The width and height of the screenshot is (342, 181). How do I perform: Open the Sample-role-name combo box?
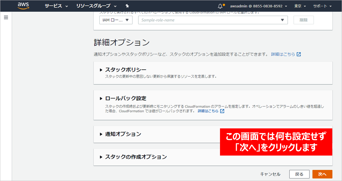point(213,20)
